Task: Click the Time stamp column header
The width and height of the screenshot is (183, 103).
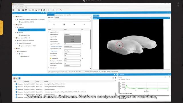Action: coord(26,81)
